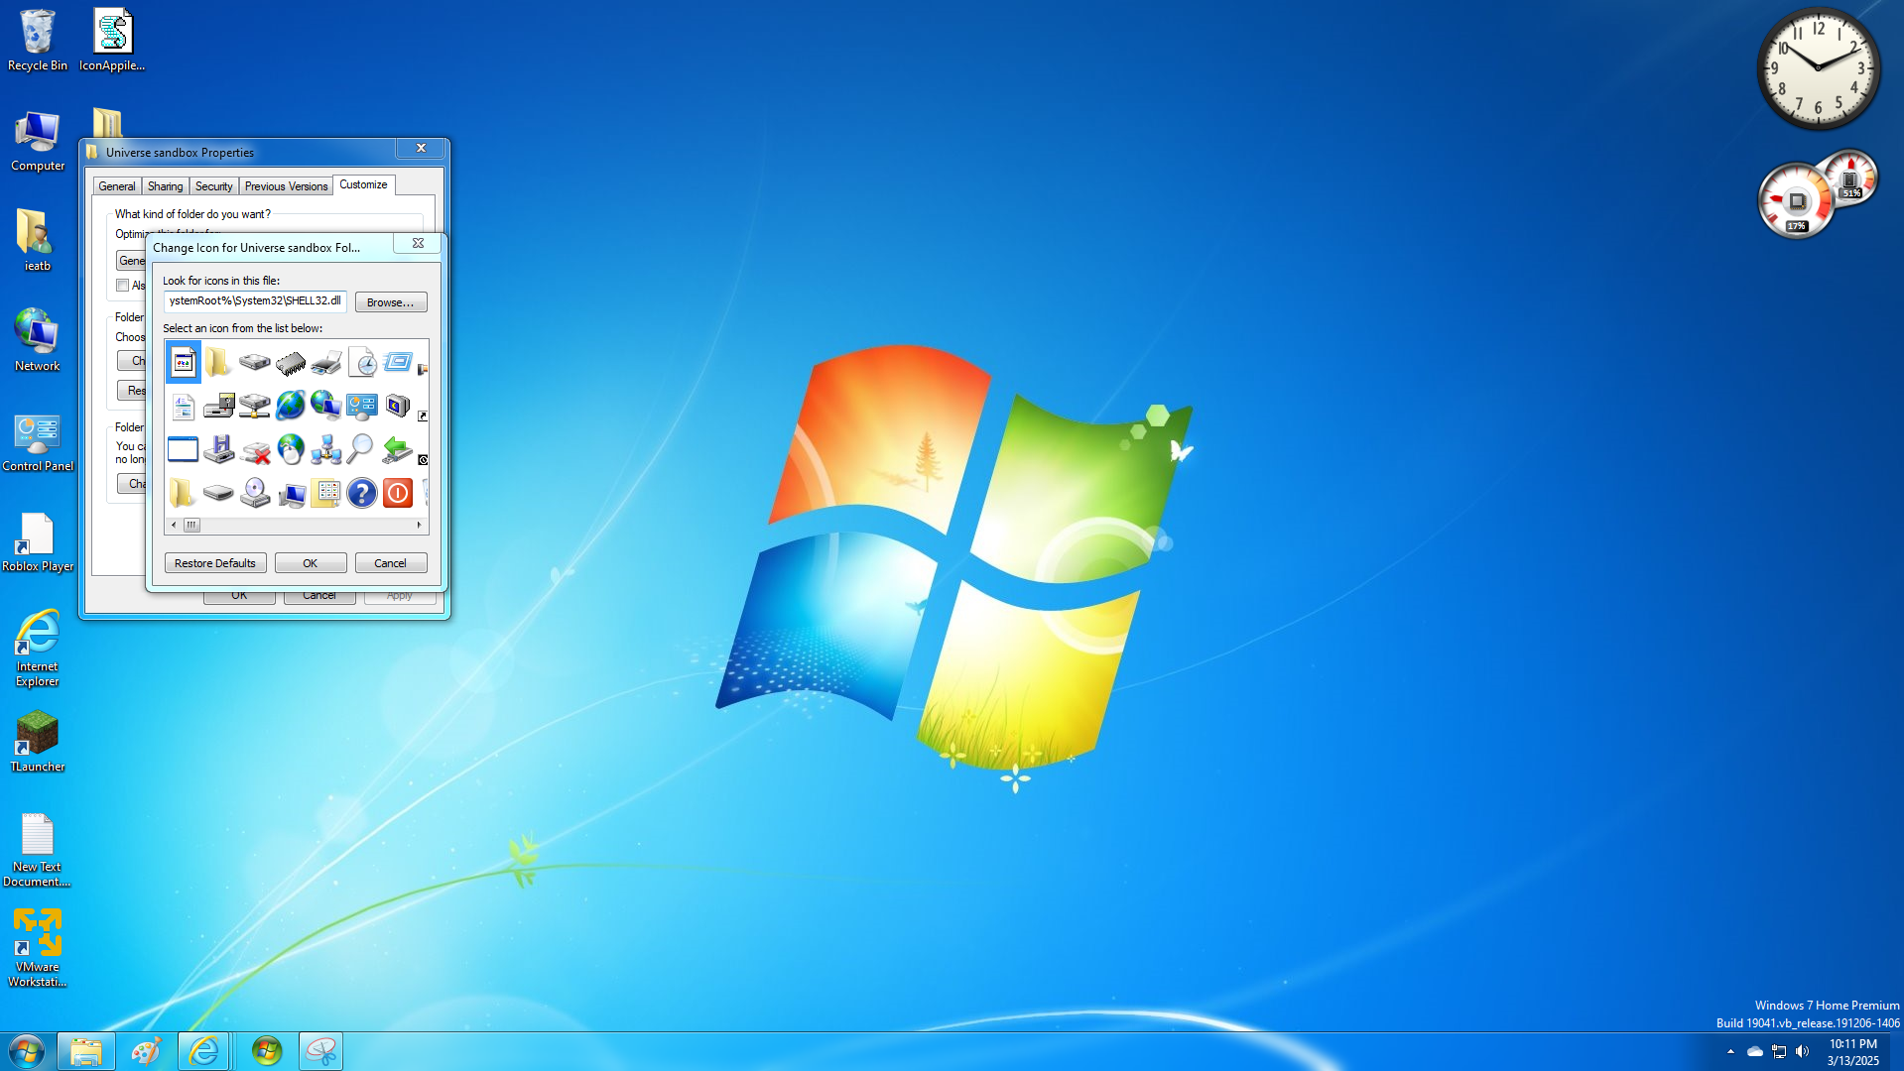Open Internet Explorer from the taskbar
Viewport: 1904px width, 1071px height.
pyautogui.click(x=204, y=1051)
